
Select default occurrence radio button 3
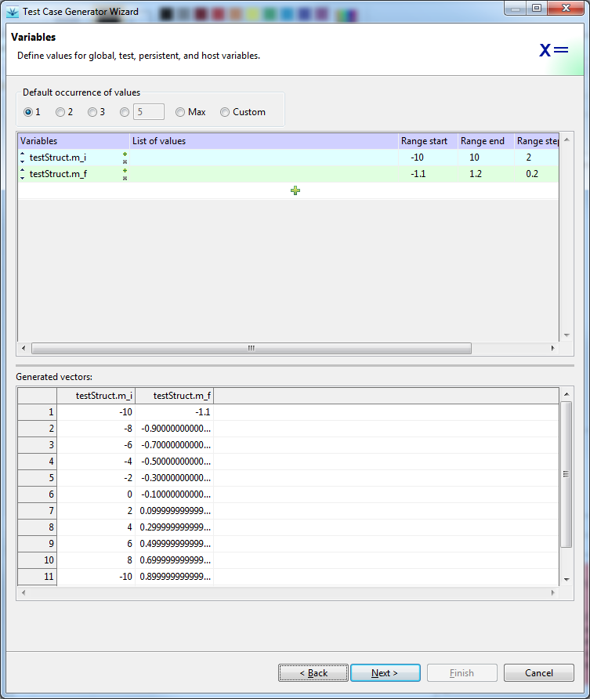(92, 112)
